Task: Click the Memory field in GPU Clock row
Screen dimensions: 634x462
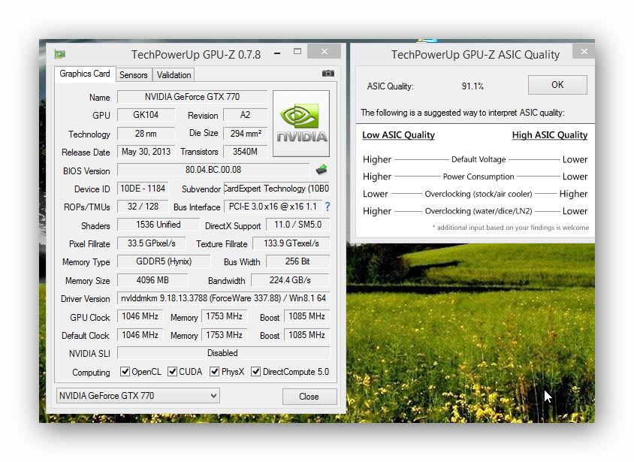Action: click(224, 316)
